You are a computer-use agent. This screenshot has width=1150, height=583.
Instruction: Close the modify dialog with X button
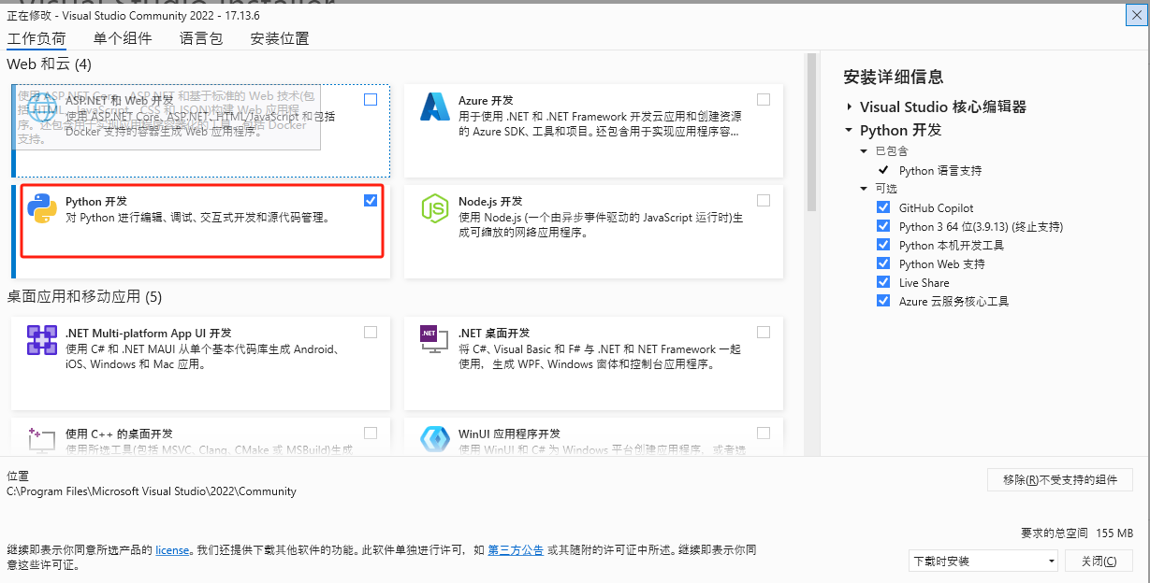[1135, 16]
